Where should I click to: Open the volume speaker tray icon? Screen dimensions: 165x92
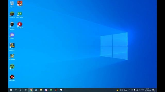point(139,90)
